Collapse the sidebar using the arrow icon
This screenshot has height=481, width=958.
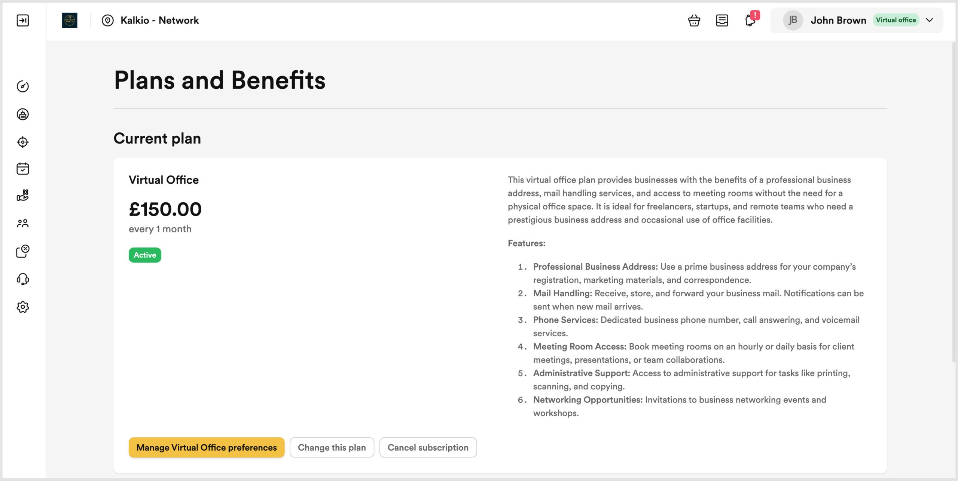[24, 20]
